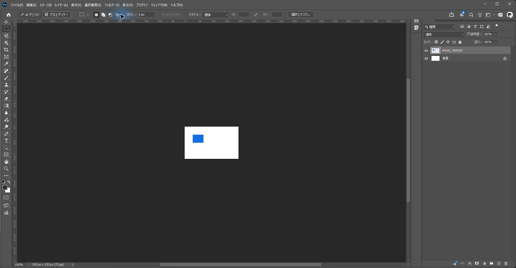
Task: Select the Frame tool
Action: pyautogui.click(x=6, y=57)
